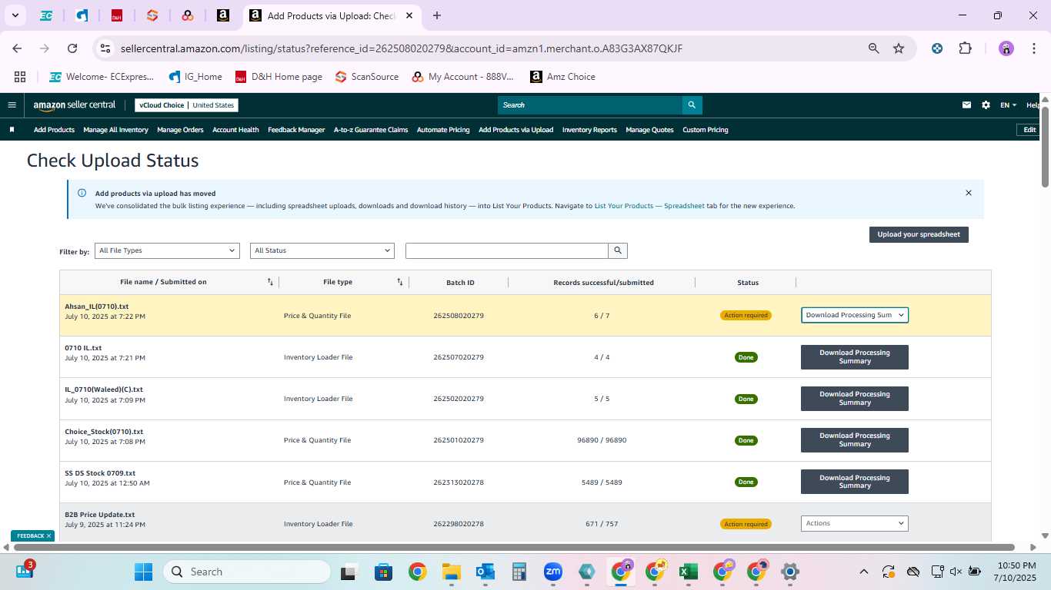Open Feedback Manager
The height and width of the screenshot is (590, 1051).
296,130
